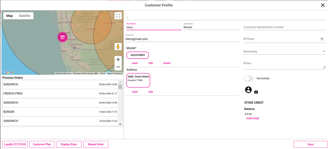Click the Email ID field
The image size is (328, 149).
tap(182, 39)
